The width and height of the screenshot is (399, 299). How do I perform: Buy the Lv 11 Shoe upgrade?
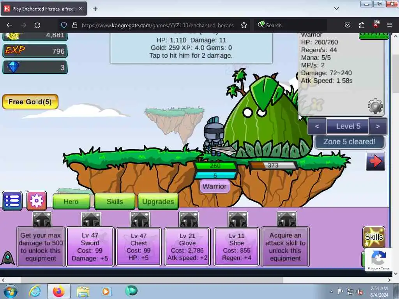coord(237,246)
